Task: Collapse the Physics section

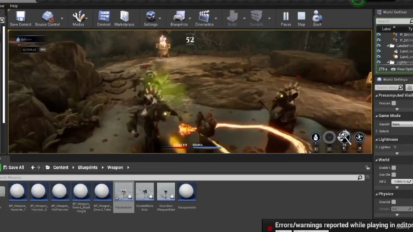Action: pos(376,194)
